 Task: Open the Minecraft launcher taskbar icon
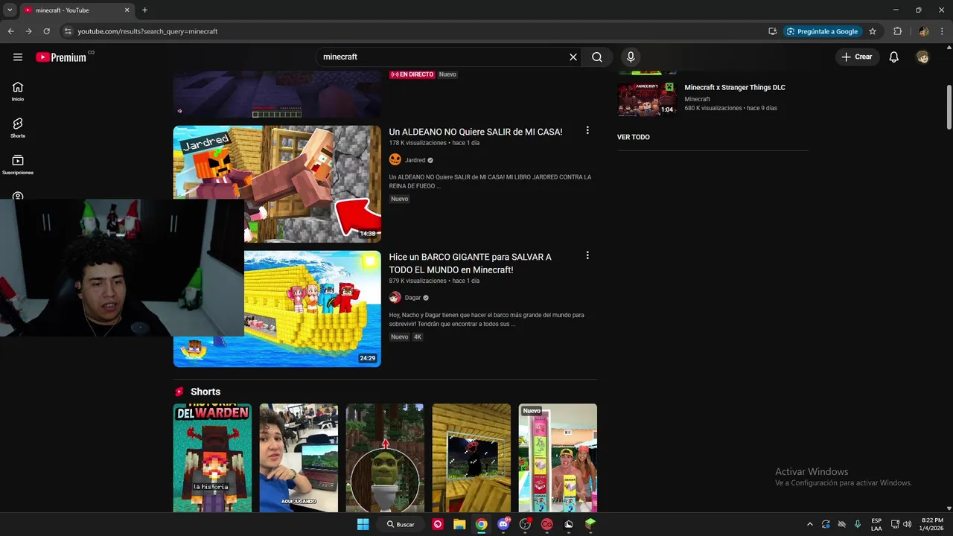pyautogui.click(x=590, y=524)
